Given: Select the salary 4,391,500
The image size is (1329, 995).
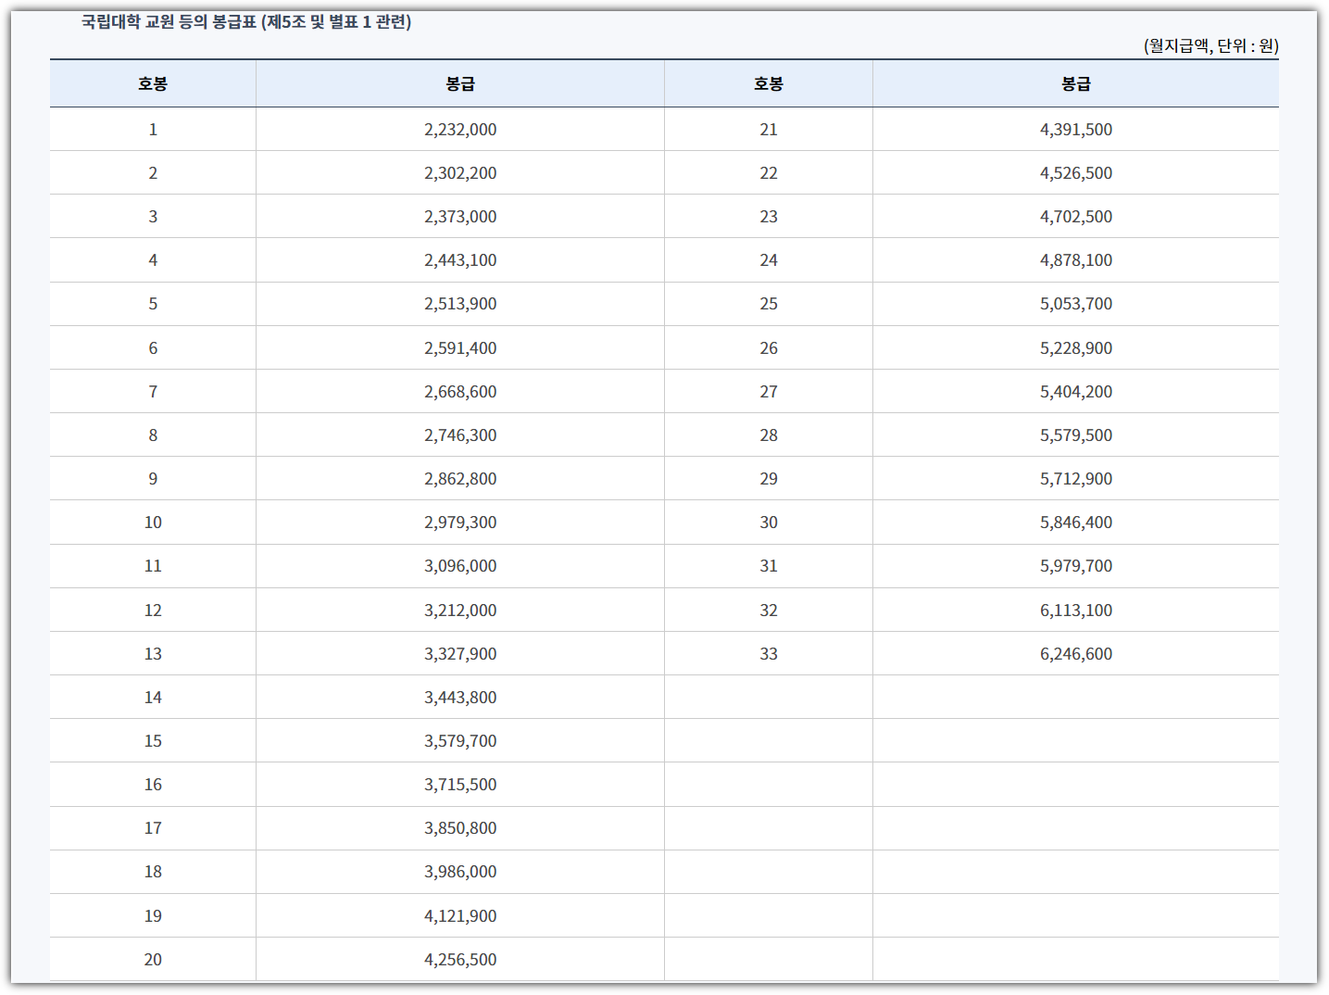Looking at the screenshot, I should [x=1076, y=130].
